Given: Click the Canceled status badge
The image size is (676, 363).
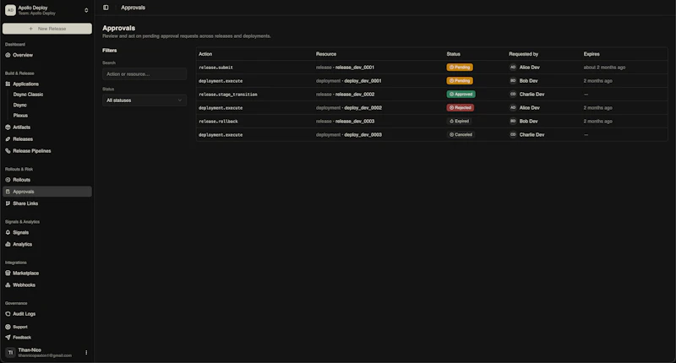Looking at the screenshot, I should [x=461, y=134].
